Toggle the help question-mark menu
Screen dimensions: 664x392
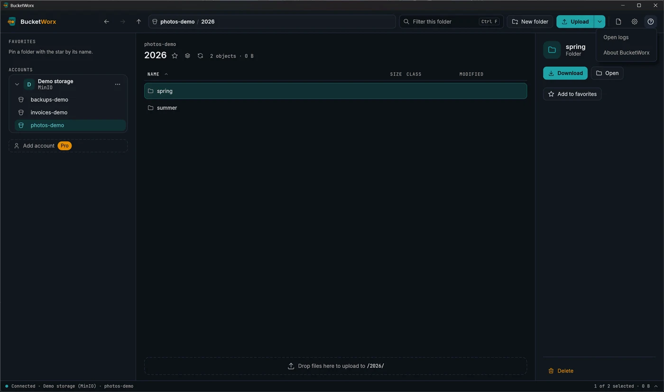[651, 22]
